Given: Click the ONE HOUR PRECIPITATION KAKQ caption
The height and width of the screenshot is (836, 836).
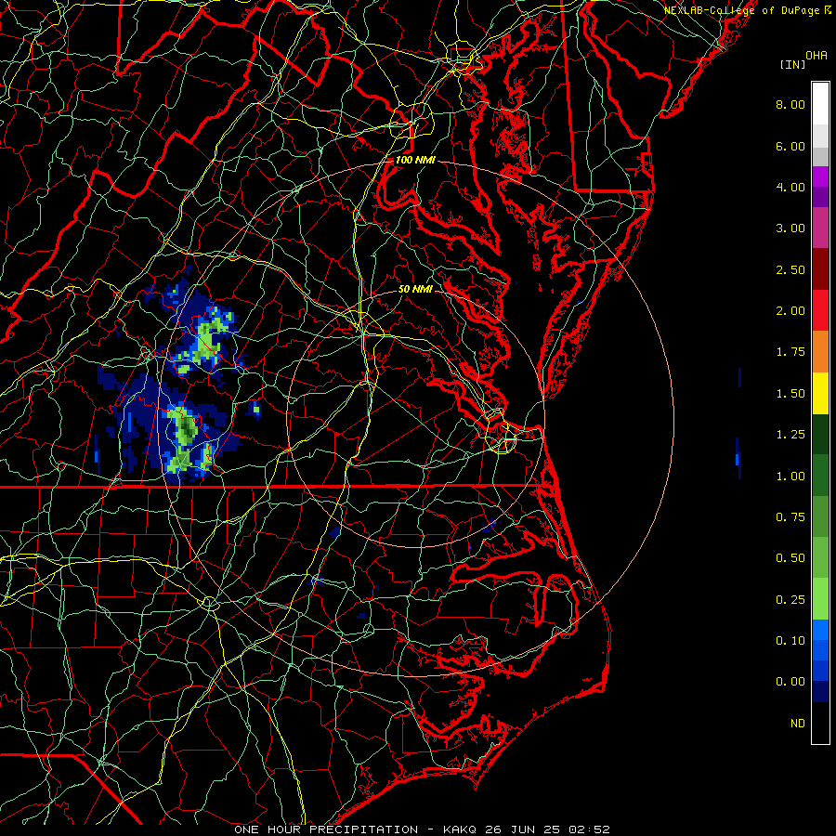Looking at the screenshot, I should (422, 829).
